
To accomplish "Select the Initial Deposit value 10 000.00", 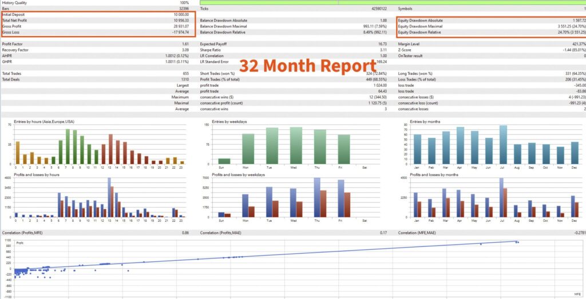I will 181,14.
